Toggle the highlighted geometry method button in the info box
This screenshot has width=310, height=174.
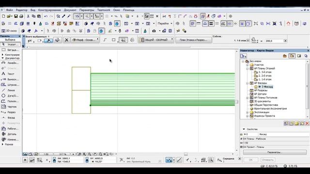(x=123, y=40)
